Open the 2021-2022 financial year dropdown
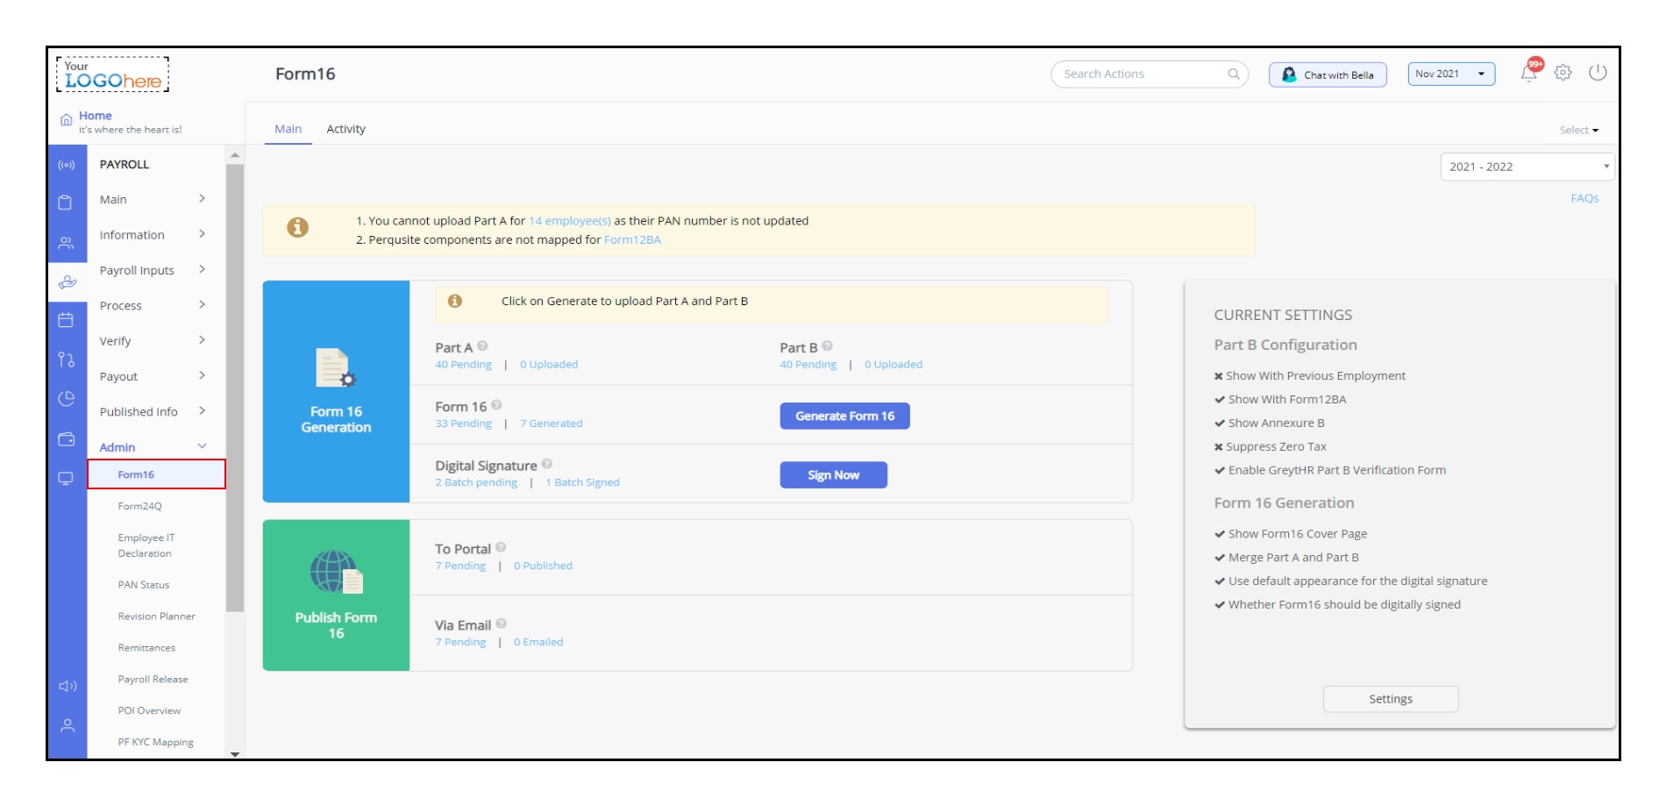This screenshot has width=1659, height=798. [x=1527, y=167]
